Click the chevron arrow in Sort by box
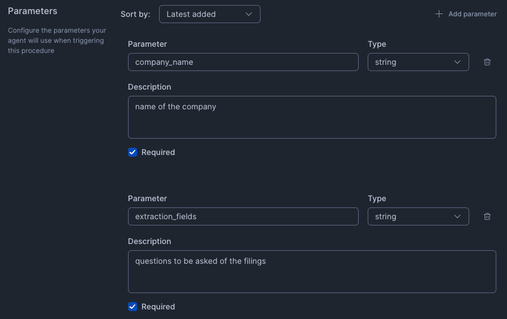 coord(249,14)
